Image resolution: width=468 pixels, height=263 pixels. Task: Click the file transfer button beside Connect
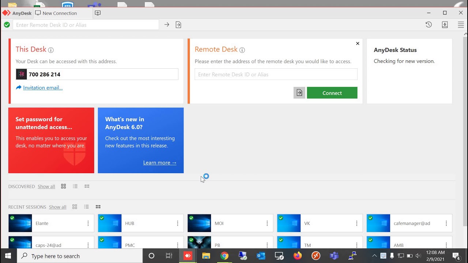pyautogui.click(x=299, y=93)
